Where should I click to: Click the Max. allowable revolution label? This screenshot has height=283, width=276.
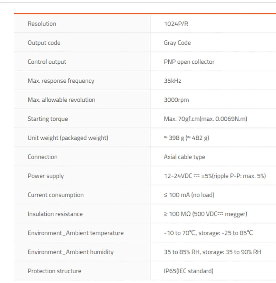(61, 100)
